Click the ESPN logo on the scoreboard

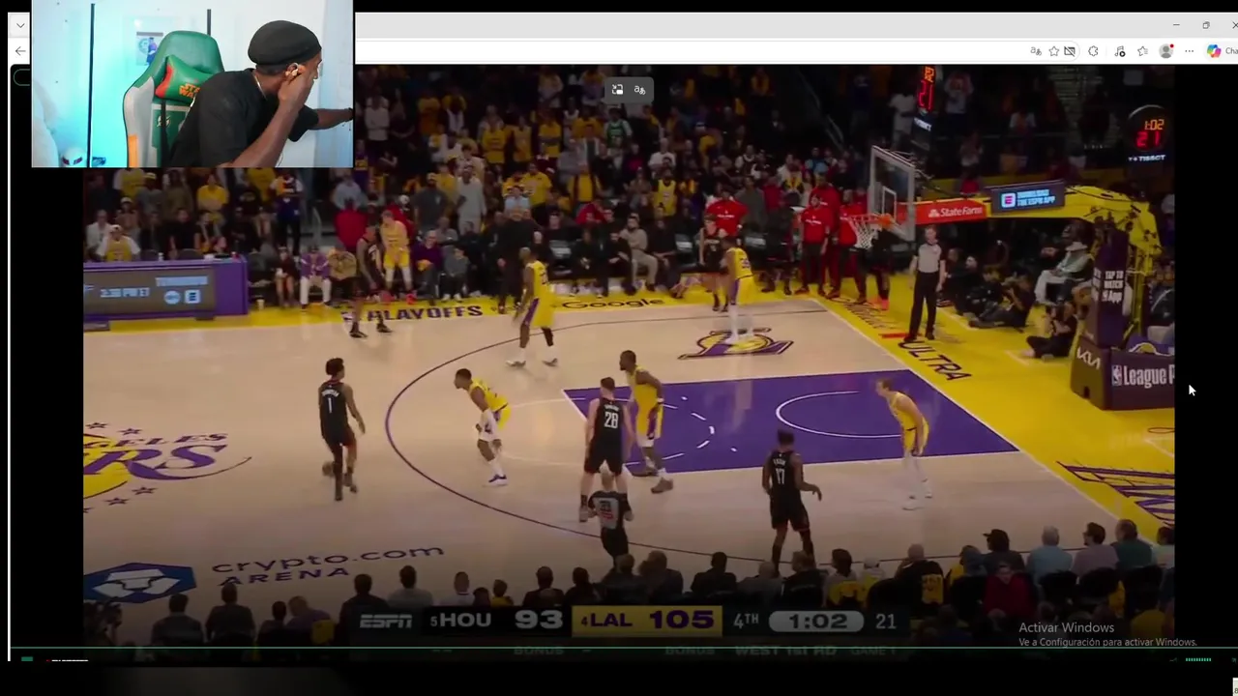[x=386, y=622]
